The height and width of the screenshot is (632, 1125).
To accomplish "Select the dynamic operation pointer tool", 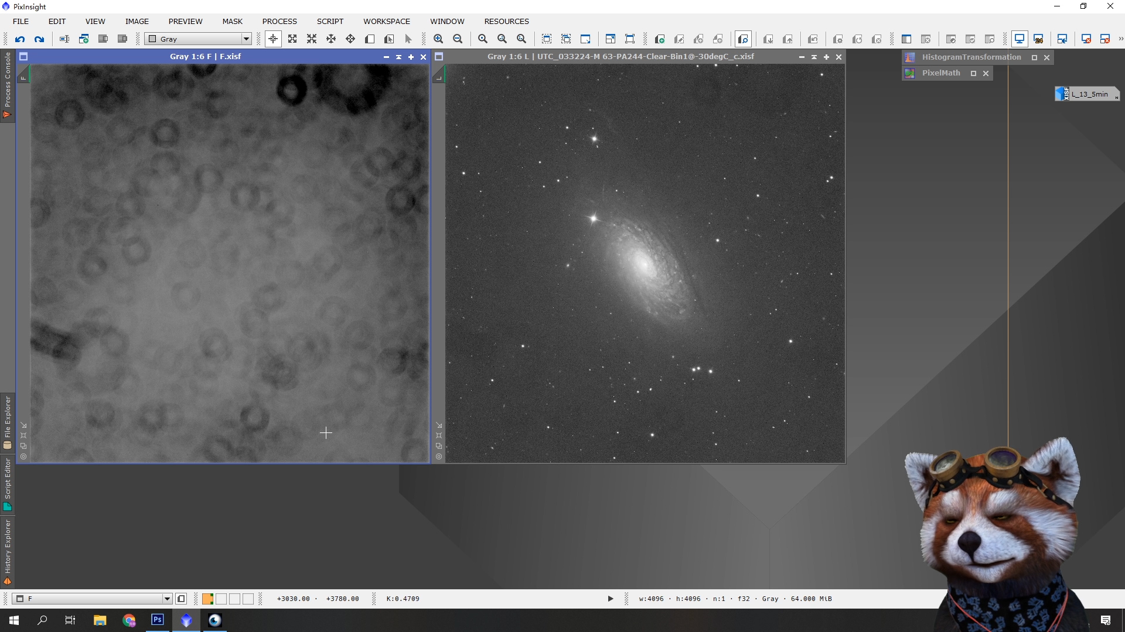I will click(408, 39).
